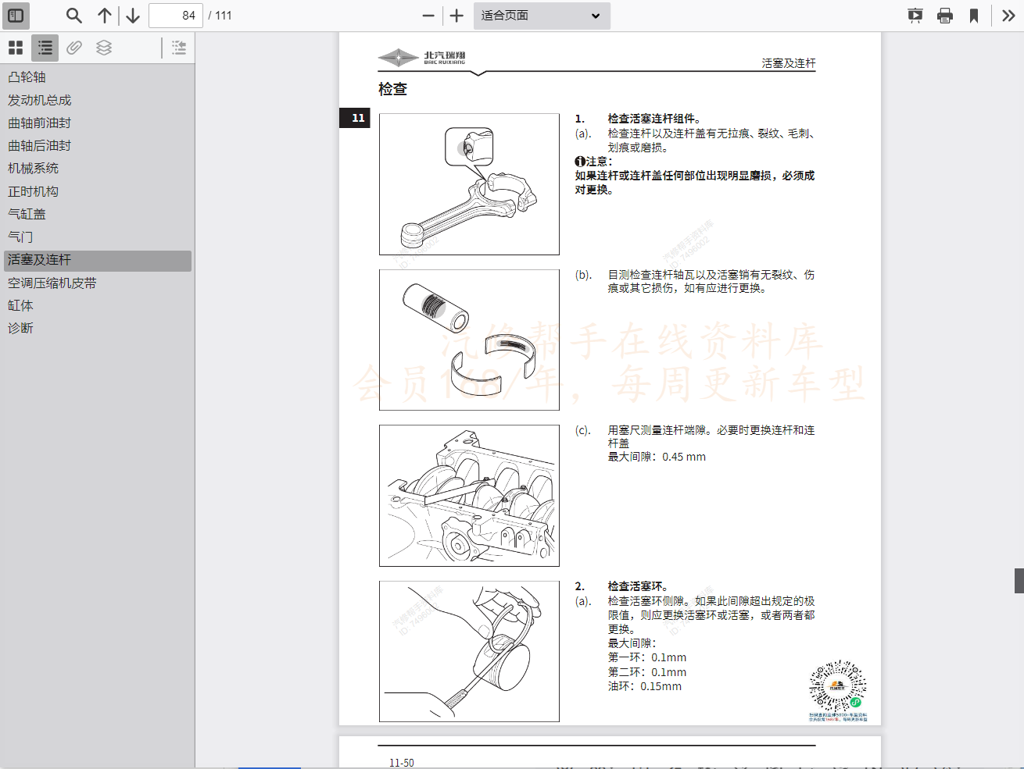The height and width of the screenshot is (769, 1024).
Task: Zoom out the document view
Action: click(x=428, y=15)
